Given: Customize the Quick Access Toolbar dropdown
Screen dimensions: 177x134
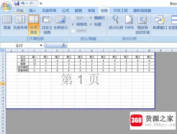Looking at the screenshot, I should pyautogui.click(x=41, y=3).
